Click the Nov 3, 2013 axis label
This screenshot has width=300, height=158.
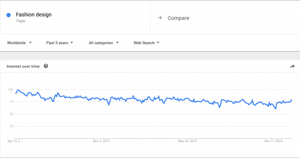(x=101, y=141)
